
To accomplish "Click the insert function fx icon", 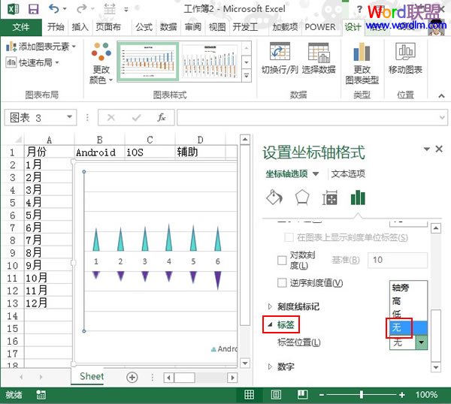I will click(x=162, y=117).
